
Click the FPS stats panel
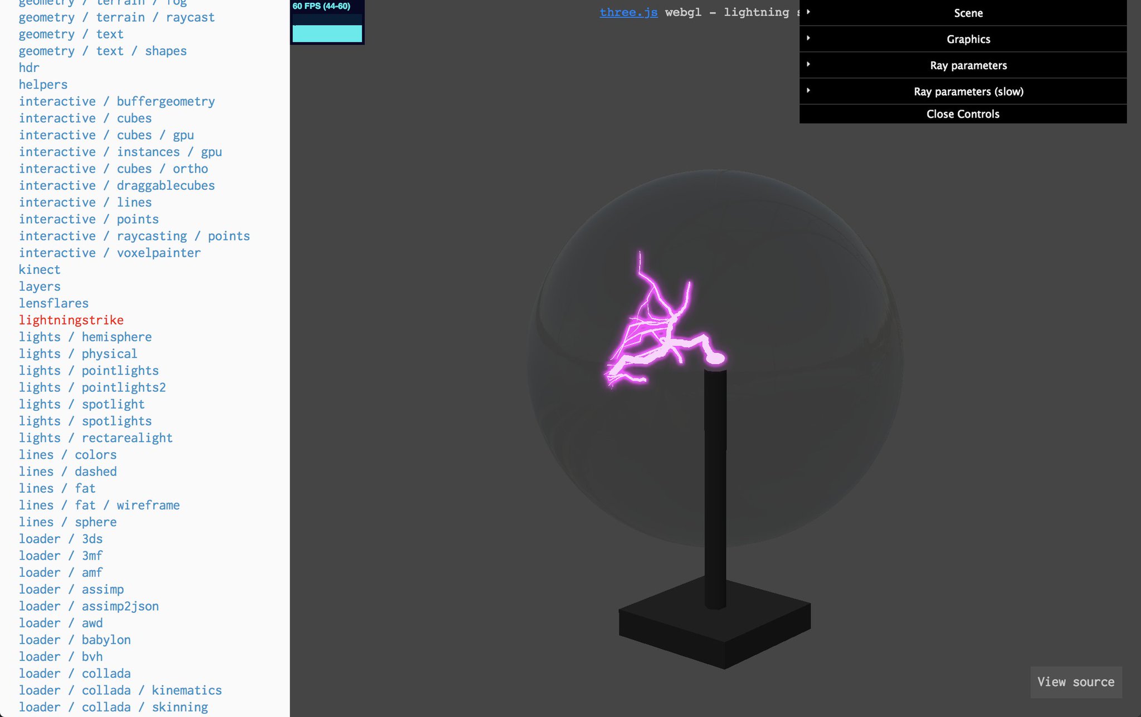(x=327, y=22)
